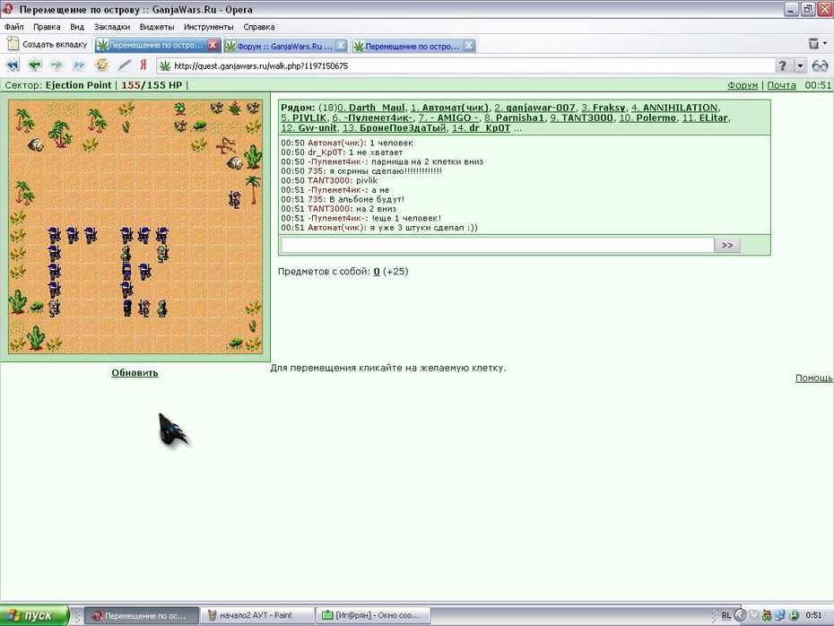Open Yandex via the red Я icon

pos(143,65)
